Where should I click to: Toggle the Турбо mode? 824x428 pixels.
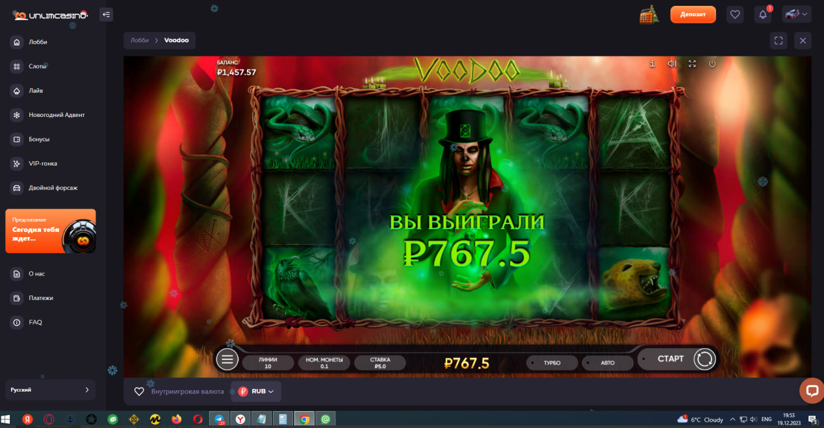[x=552, y=362]
